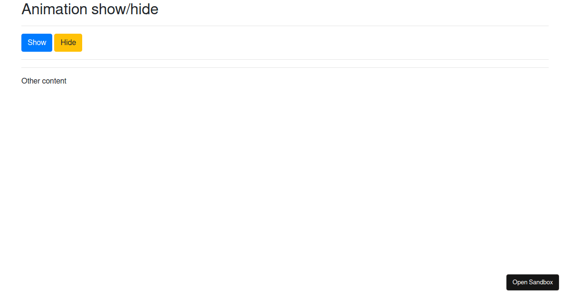The height and width of the screenshot is (299, 570).
Task: Reveal the animated content with Show
Action: click(x=37, y=43)
